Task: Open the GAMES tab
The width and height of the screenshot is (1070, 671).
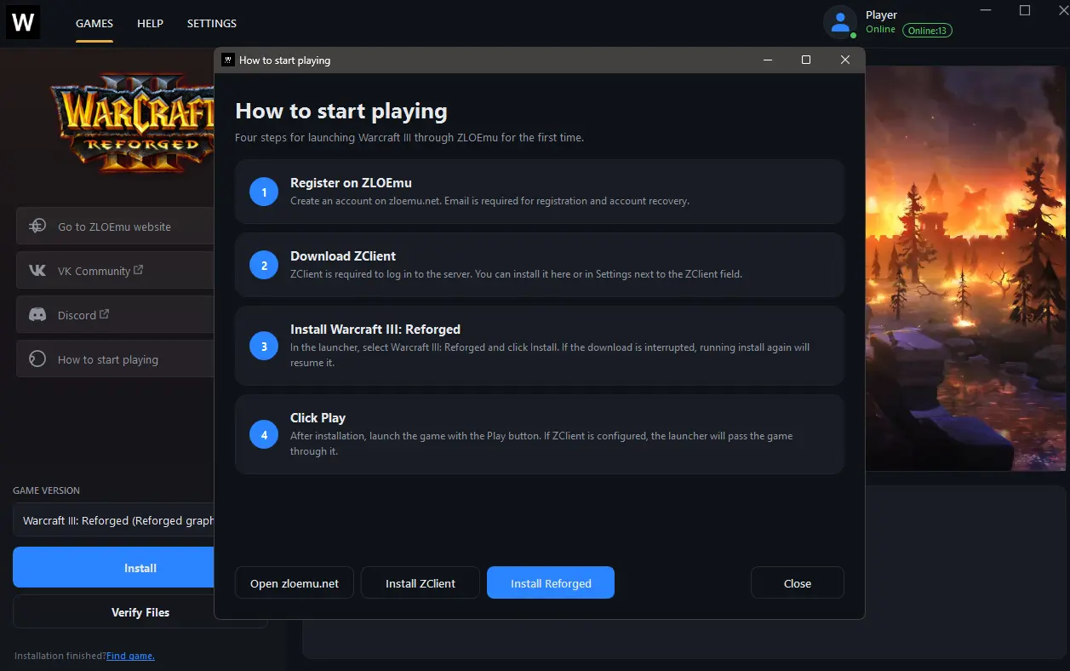Action: pos(94,23)
